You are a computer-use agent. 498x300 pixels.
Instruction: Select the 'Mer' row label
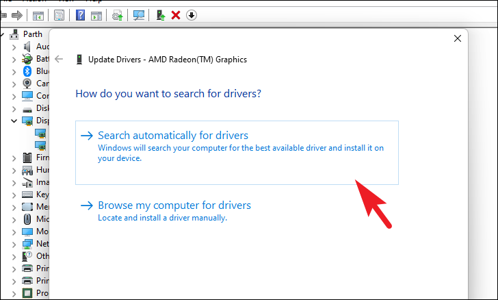[x=42, y=207]
